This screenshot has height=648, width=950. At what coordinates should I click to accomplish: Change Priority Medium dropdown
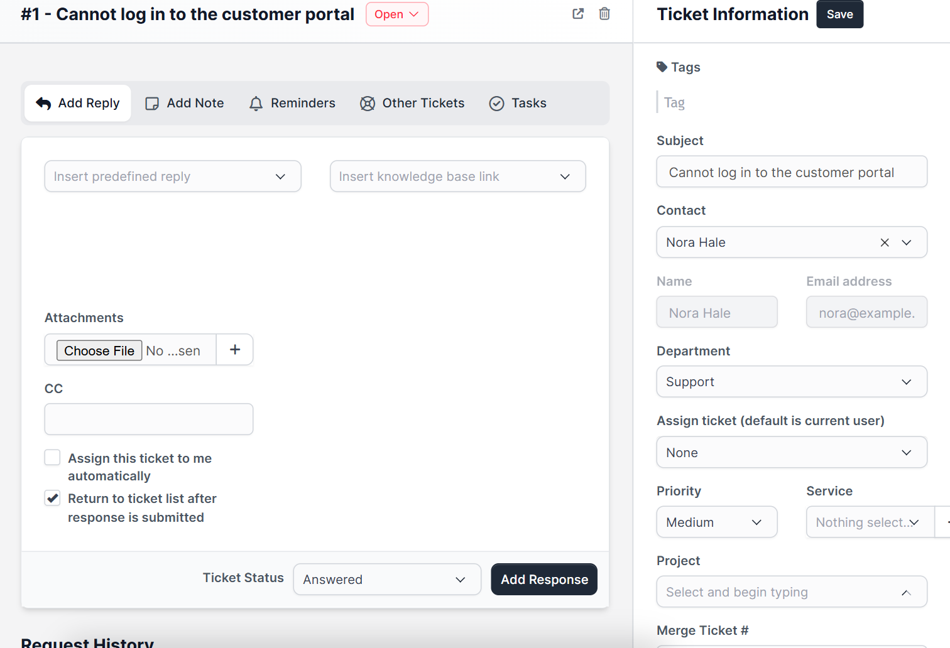tap(717, 522)
